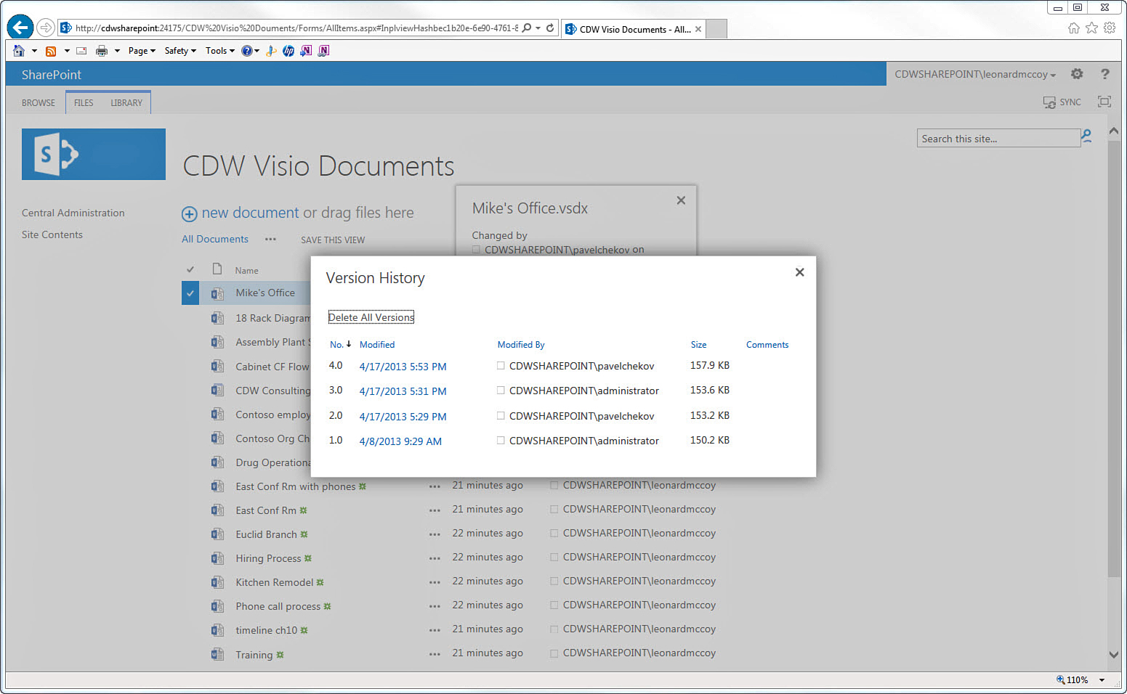This screenshot has width=1127, height=694.
Task: Click the page vertical scrollbar thumb
Action: point(1114,359)
